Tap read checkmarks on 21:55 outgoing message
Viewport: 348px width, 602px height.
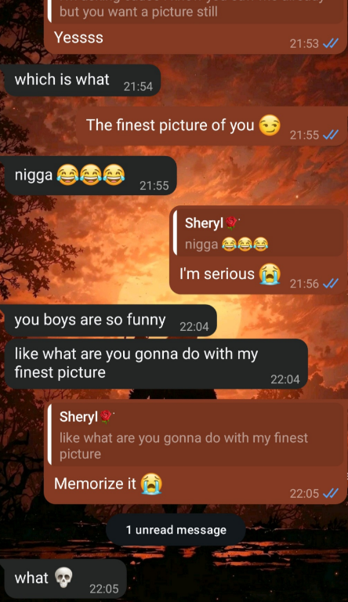331,135
